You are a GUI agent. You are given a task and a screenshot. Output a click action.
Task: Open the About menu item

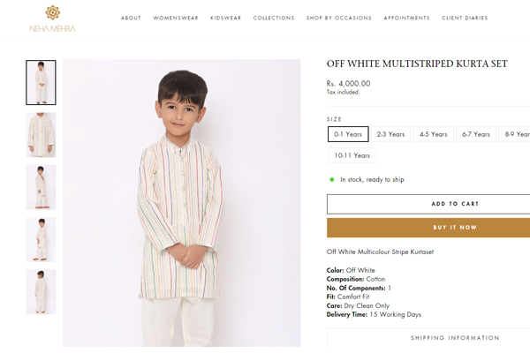click(131, 18)
